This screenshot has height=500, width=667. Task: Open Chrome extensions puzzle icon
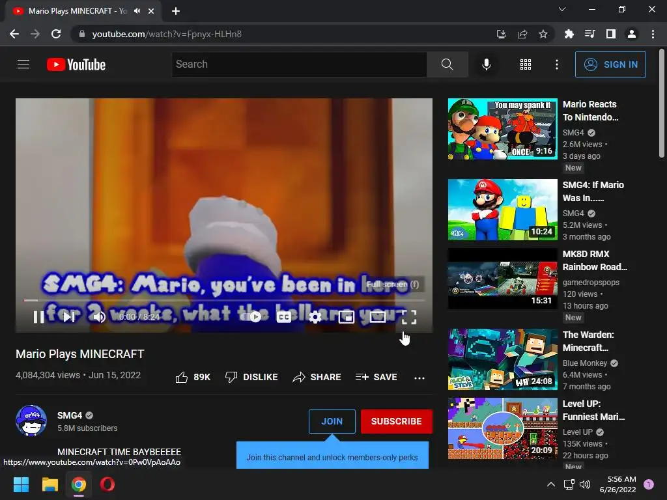tap(569, 34)
